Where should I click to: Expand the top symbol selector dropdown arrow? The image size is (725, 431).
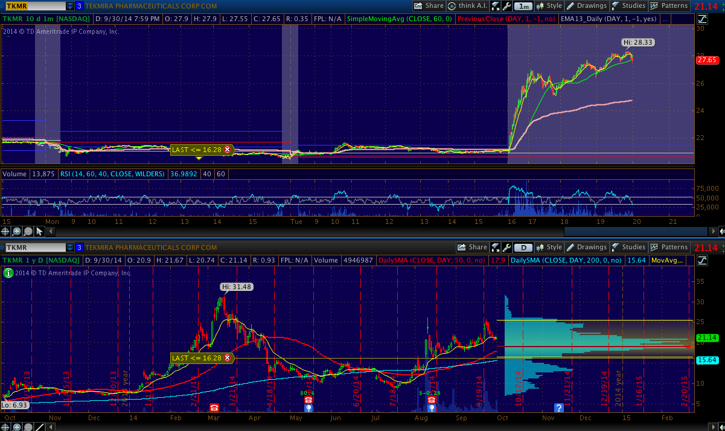pyautogui.click(x=71, y=6)
